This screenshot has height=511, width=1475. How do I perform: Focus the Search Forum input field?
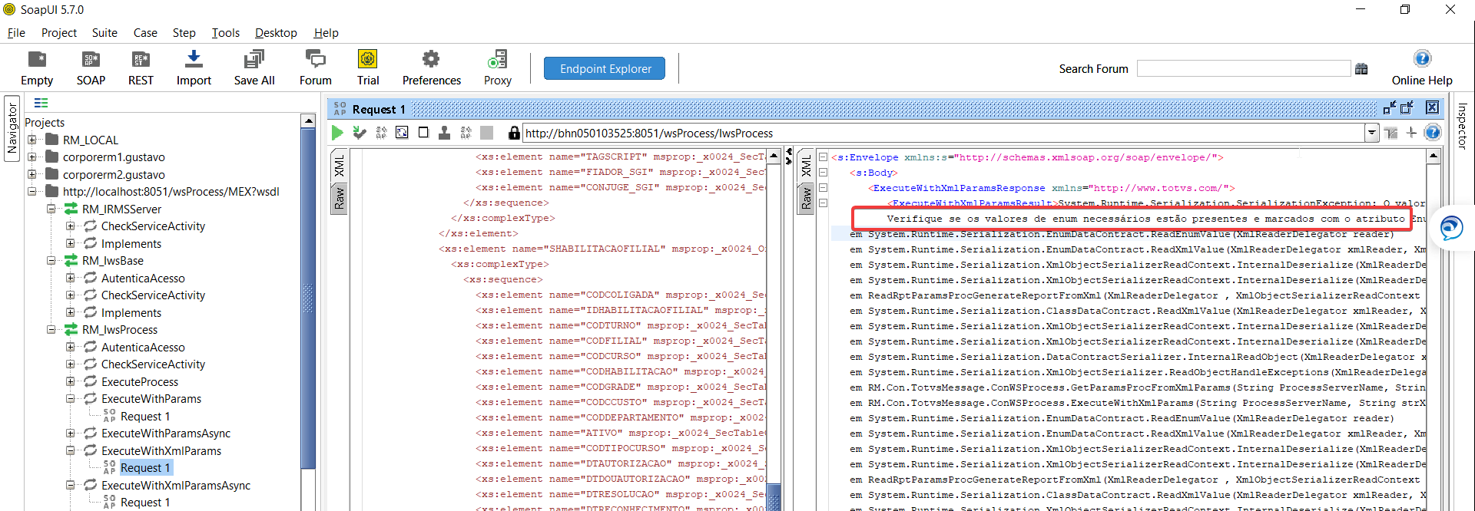(1244, 68)
